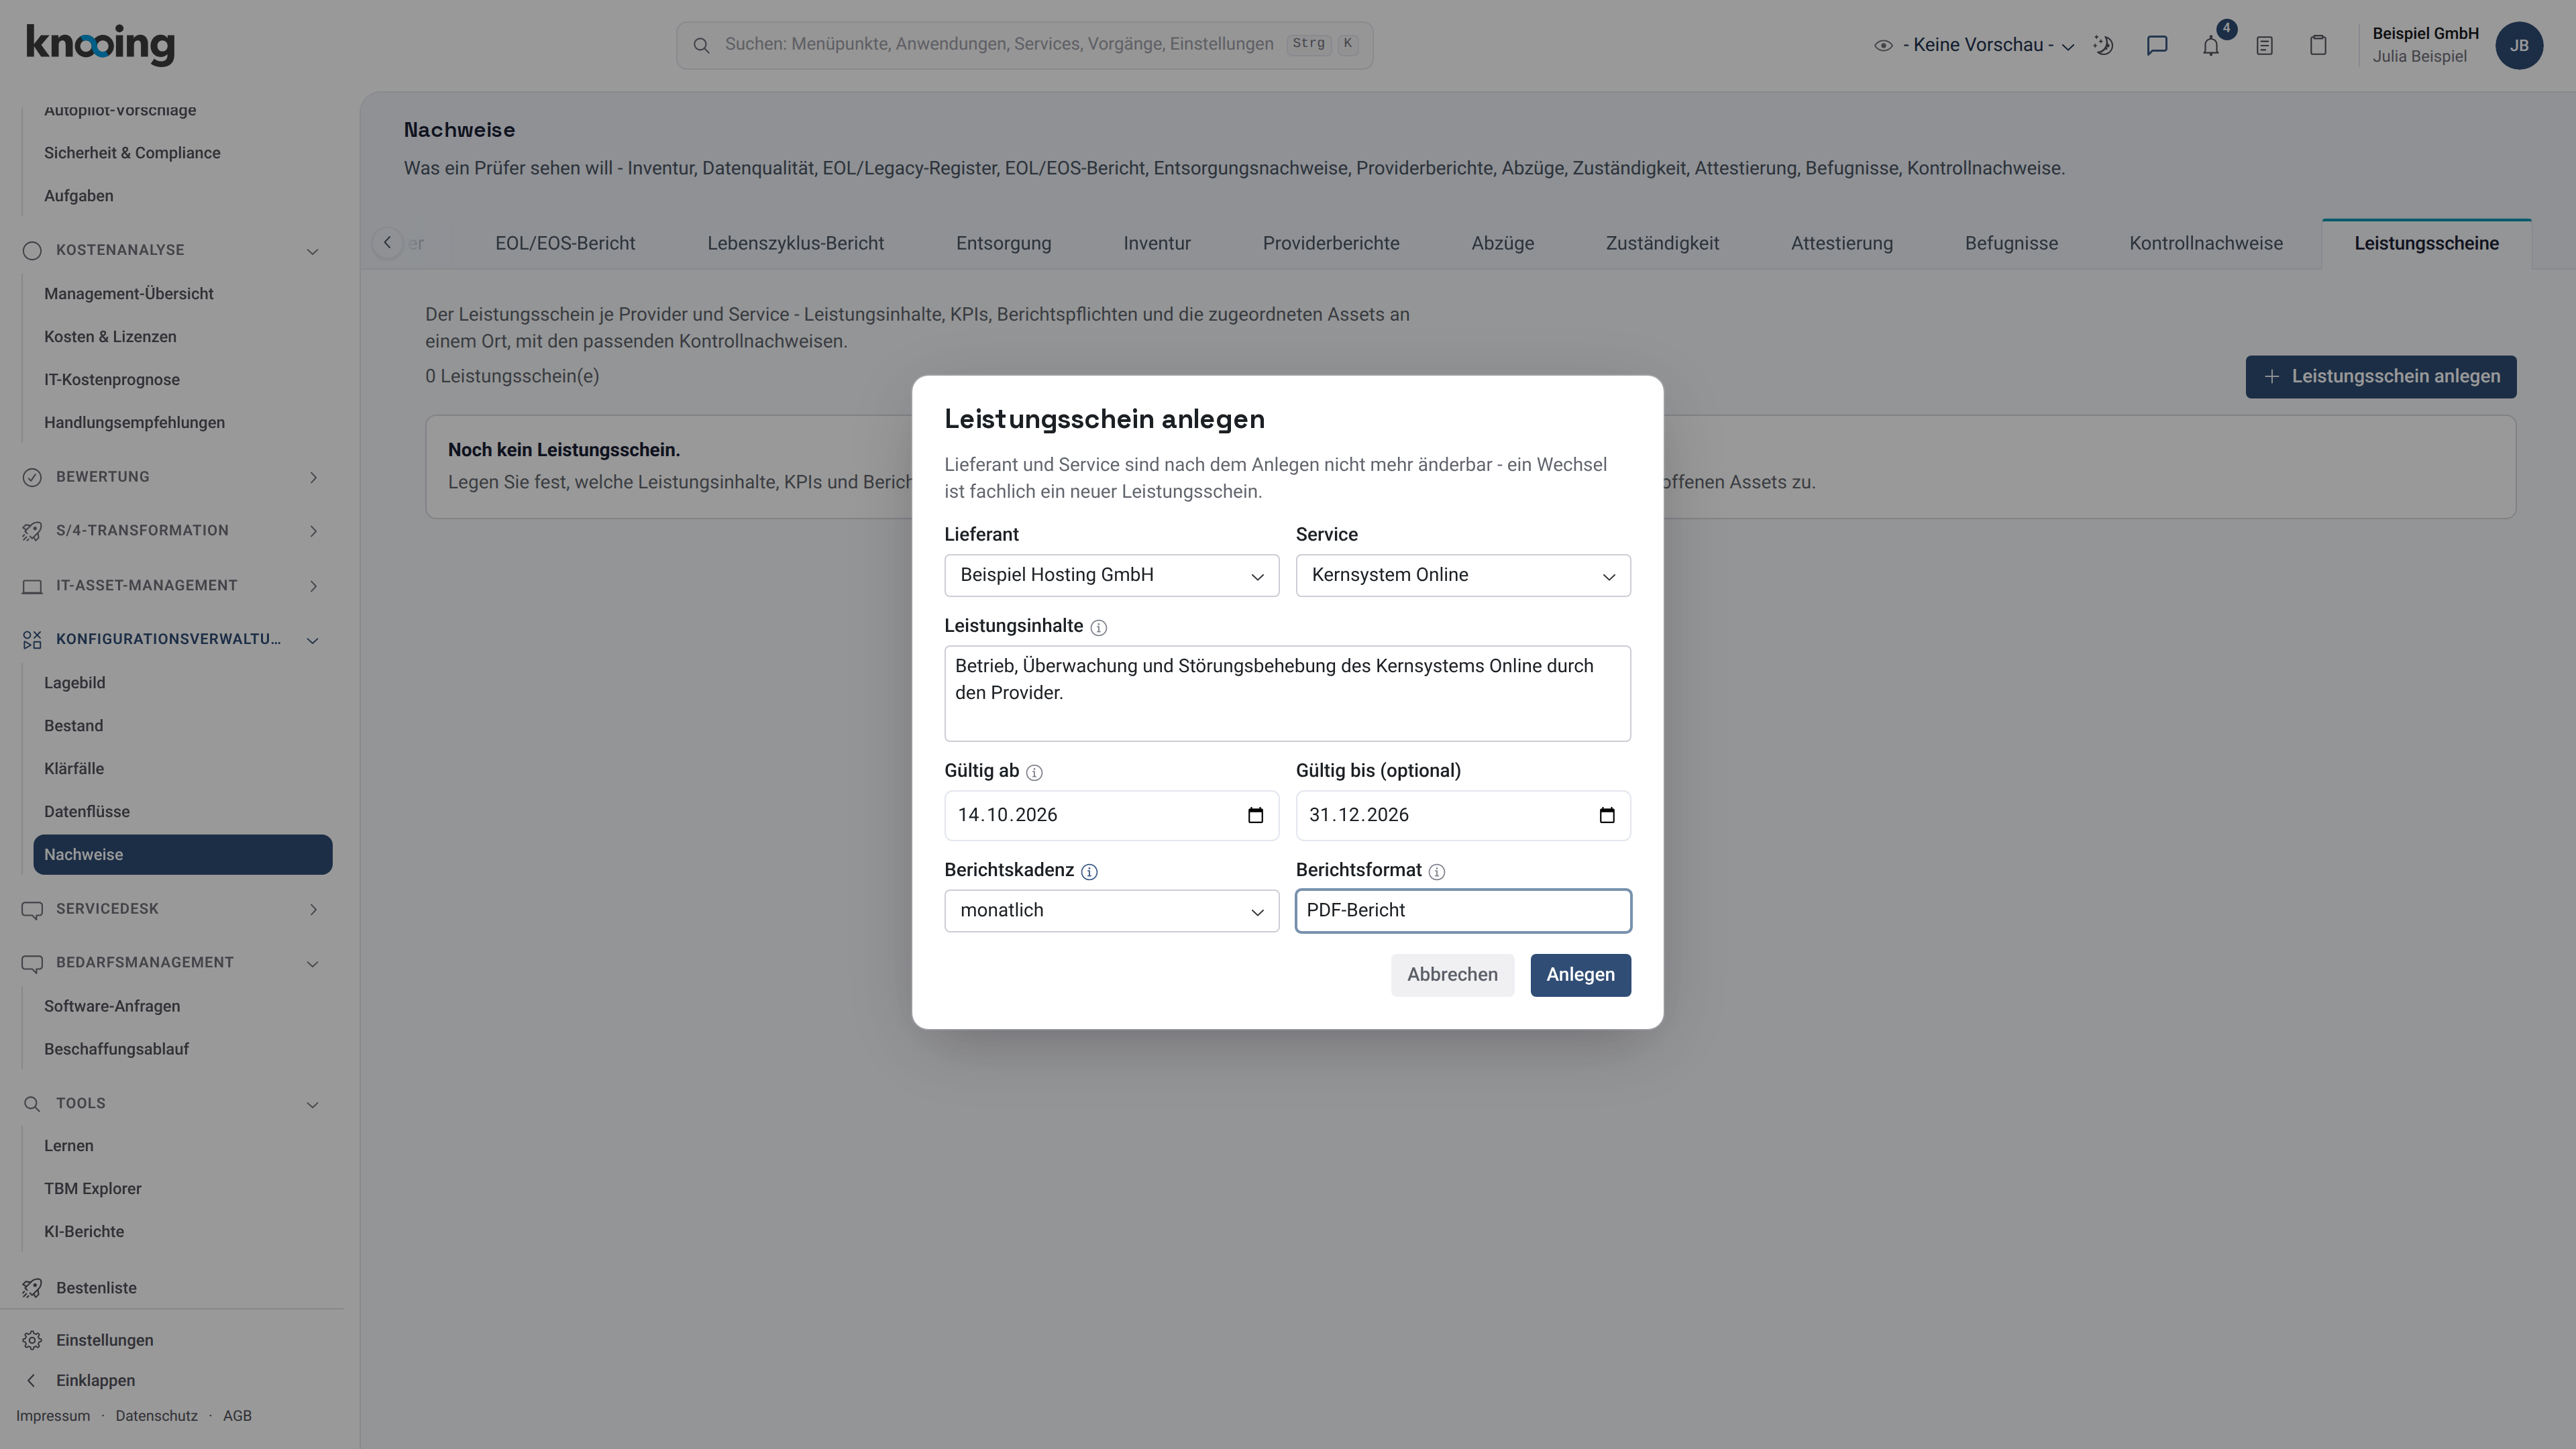Open the Lieferant dropdown

point(1111,575)
